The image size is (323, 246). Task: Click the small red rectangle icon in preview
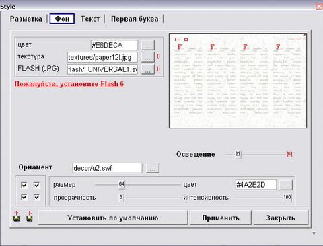pyautogui.click(x=186, y=40)
